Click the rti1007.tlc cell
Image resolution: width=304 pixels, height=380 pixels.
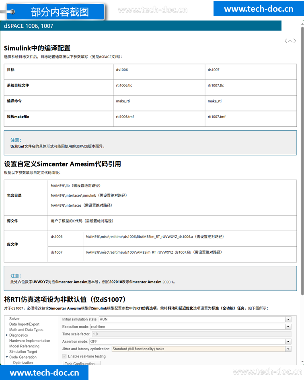[251, 88]
